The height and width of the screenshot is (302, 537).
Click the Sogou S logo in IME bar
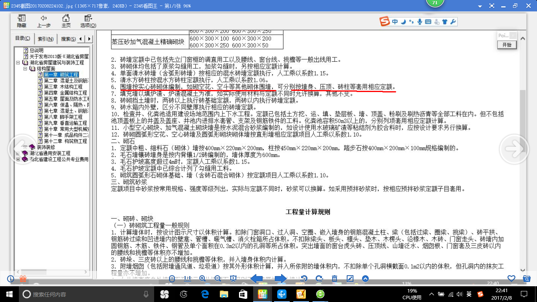click(384, 22)
